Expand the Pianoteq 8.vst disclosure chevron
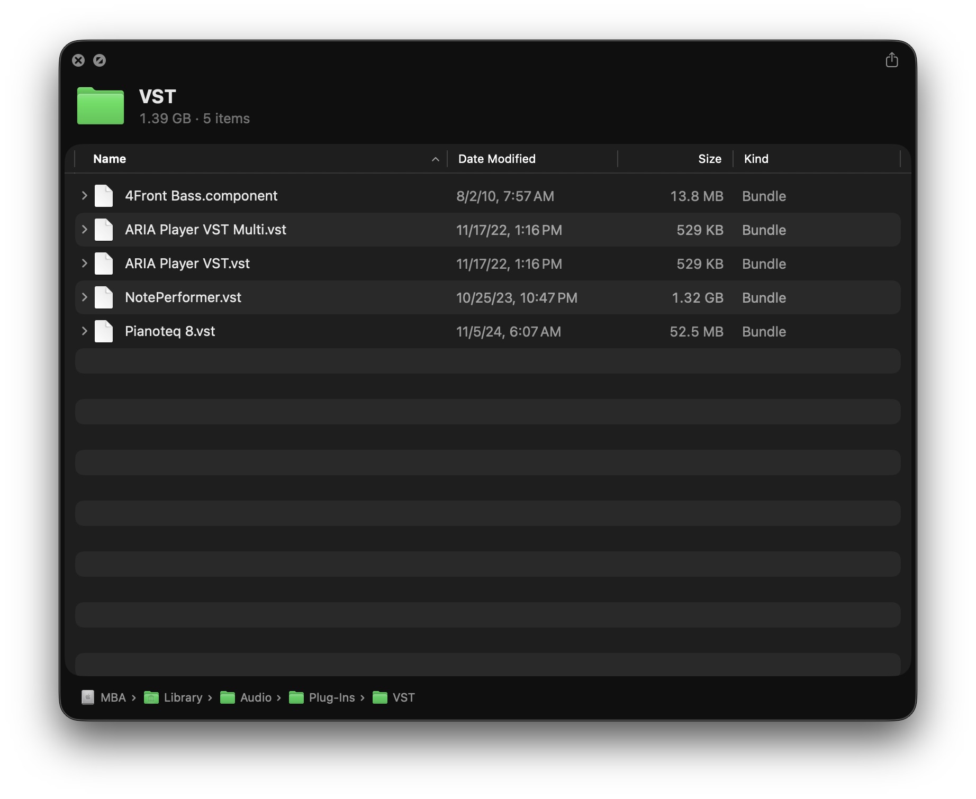Screen dimensions: 976x799 pyautogui.click(x=84, y=331)
